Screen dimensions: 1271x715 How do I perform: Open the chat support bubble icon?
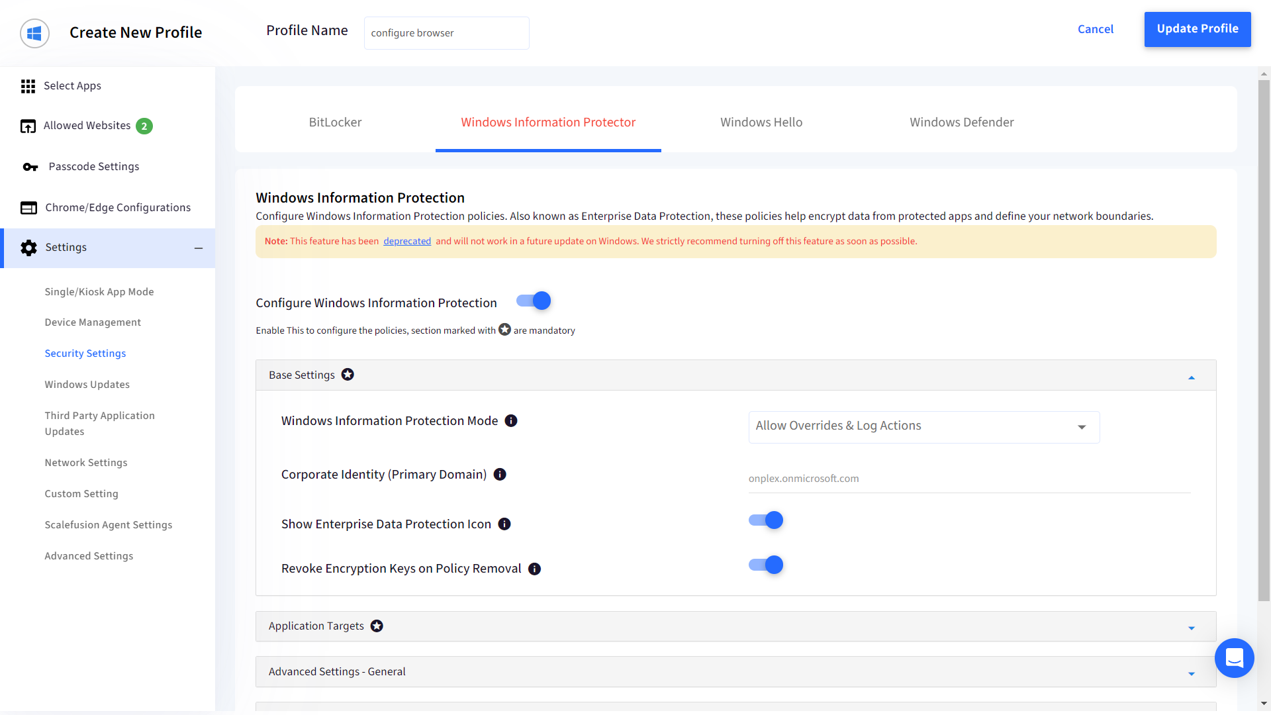(1234, 658)
